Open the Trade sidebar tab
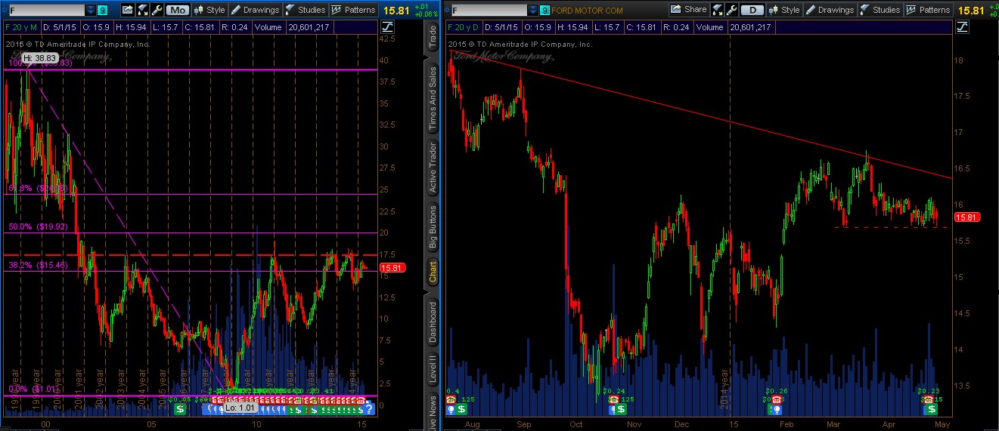Screen dimensions: 999x431 tap(433, 36)
